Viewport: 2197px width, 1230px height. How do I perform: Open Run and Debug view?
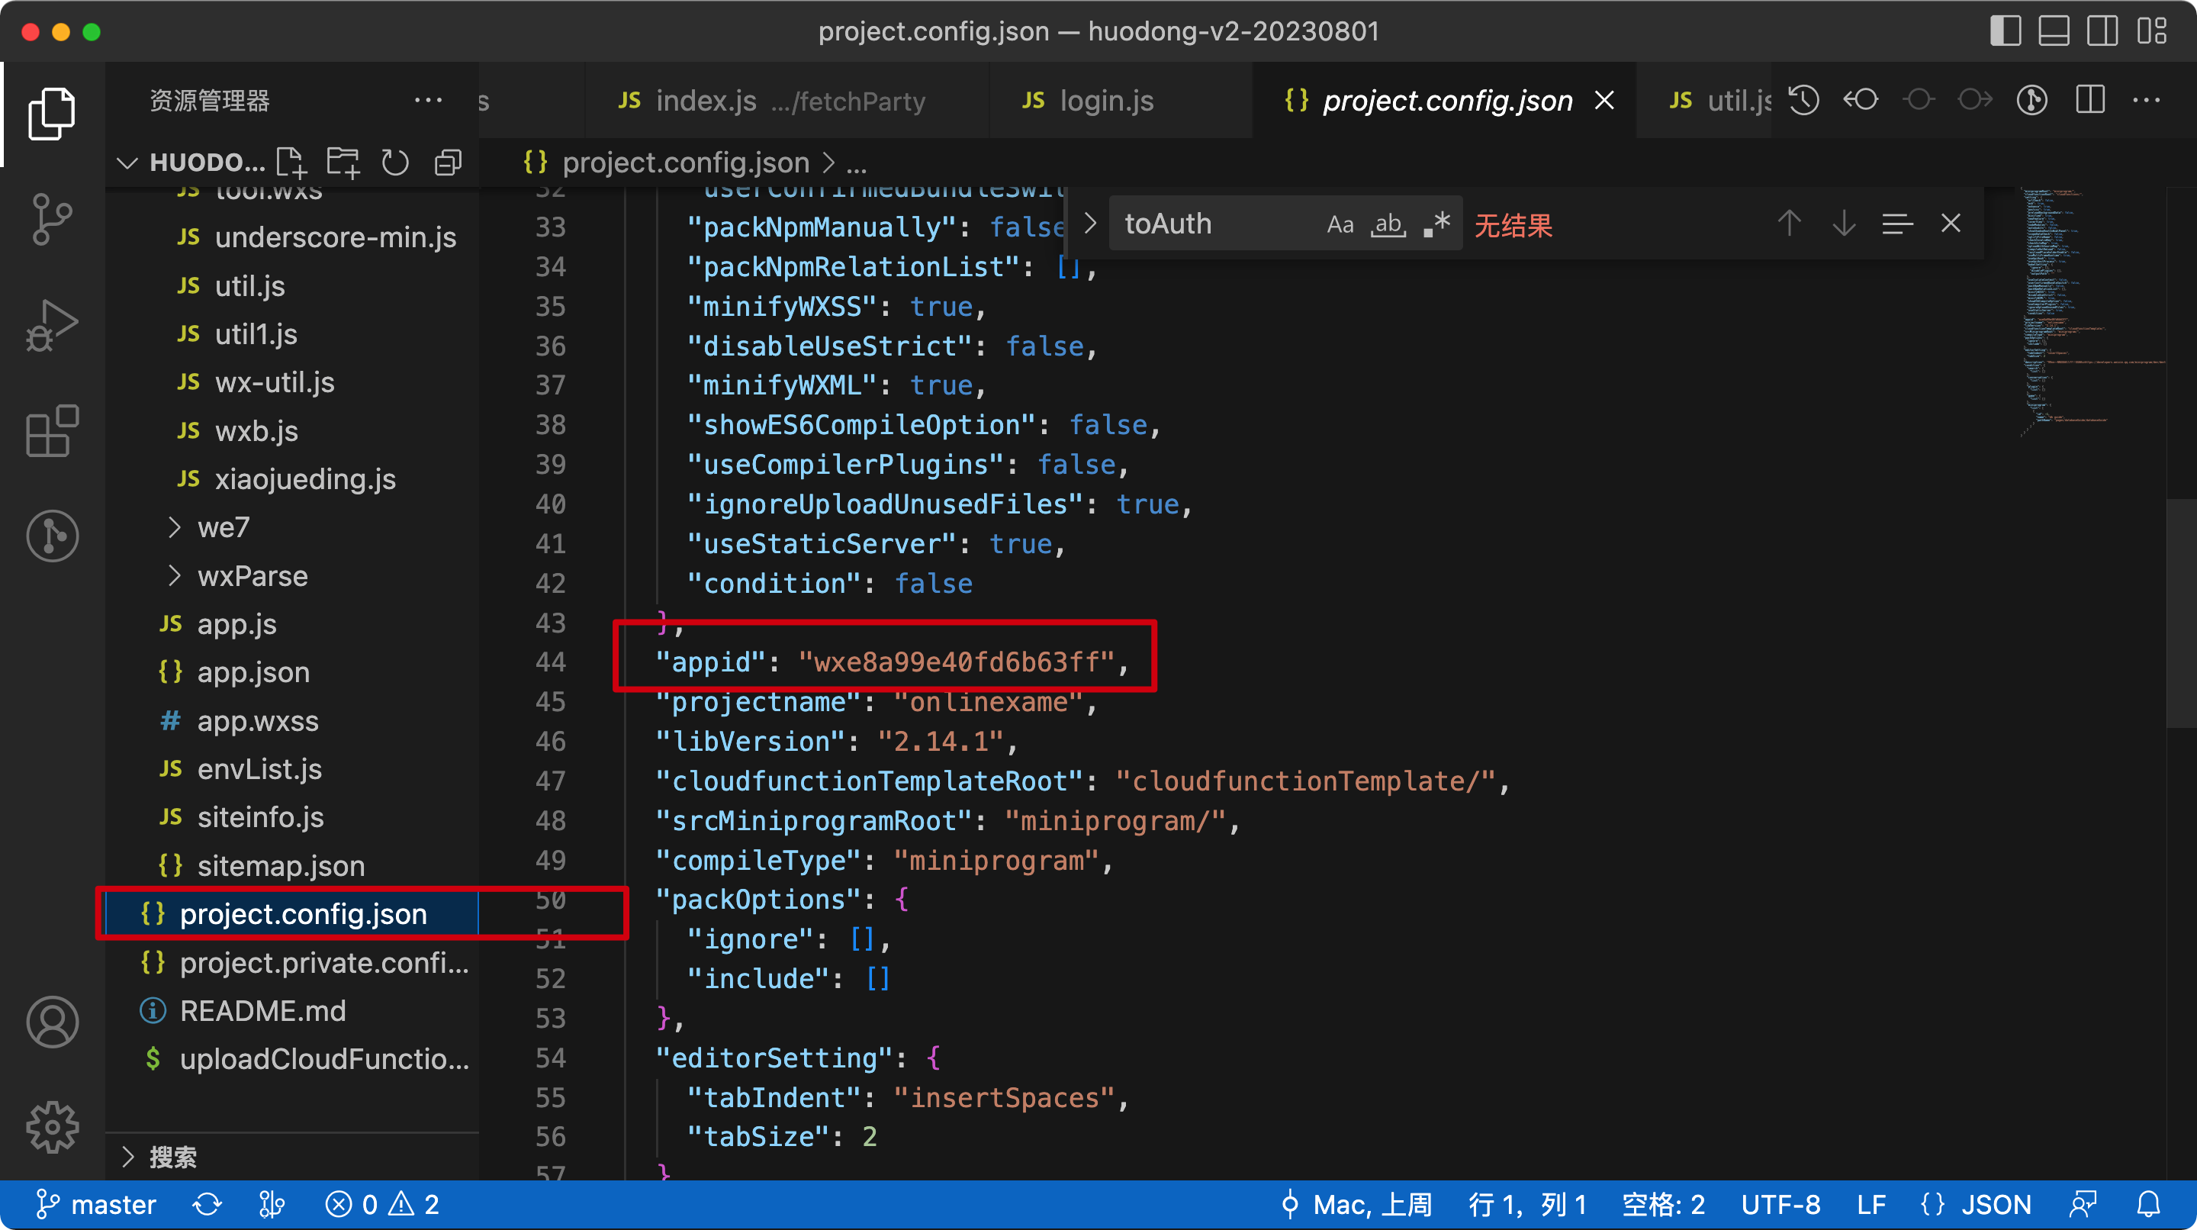click(x=51, y=325)
